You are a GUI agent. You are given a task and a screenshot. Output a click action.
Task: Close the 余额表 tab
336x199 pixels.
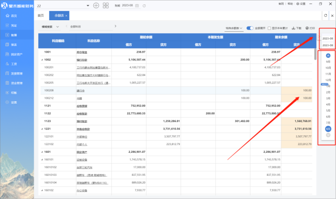click(x=66, y=16)
